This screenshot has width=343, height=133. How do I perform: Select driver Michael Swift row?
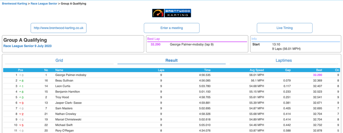click(171, 125)
